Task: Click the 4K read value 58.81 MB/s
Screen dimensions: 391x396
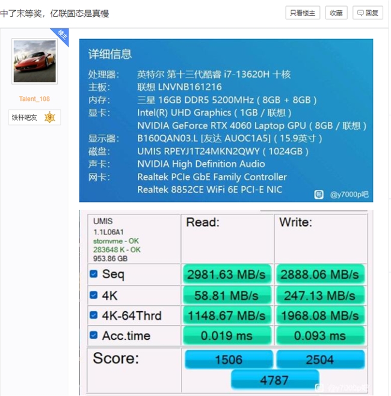Action: pyautogui.click(x=226, y=296)
